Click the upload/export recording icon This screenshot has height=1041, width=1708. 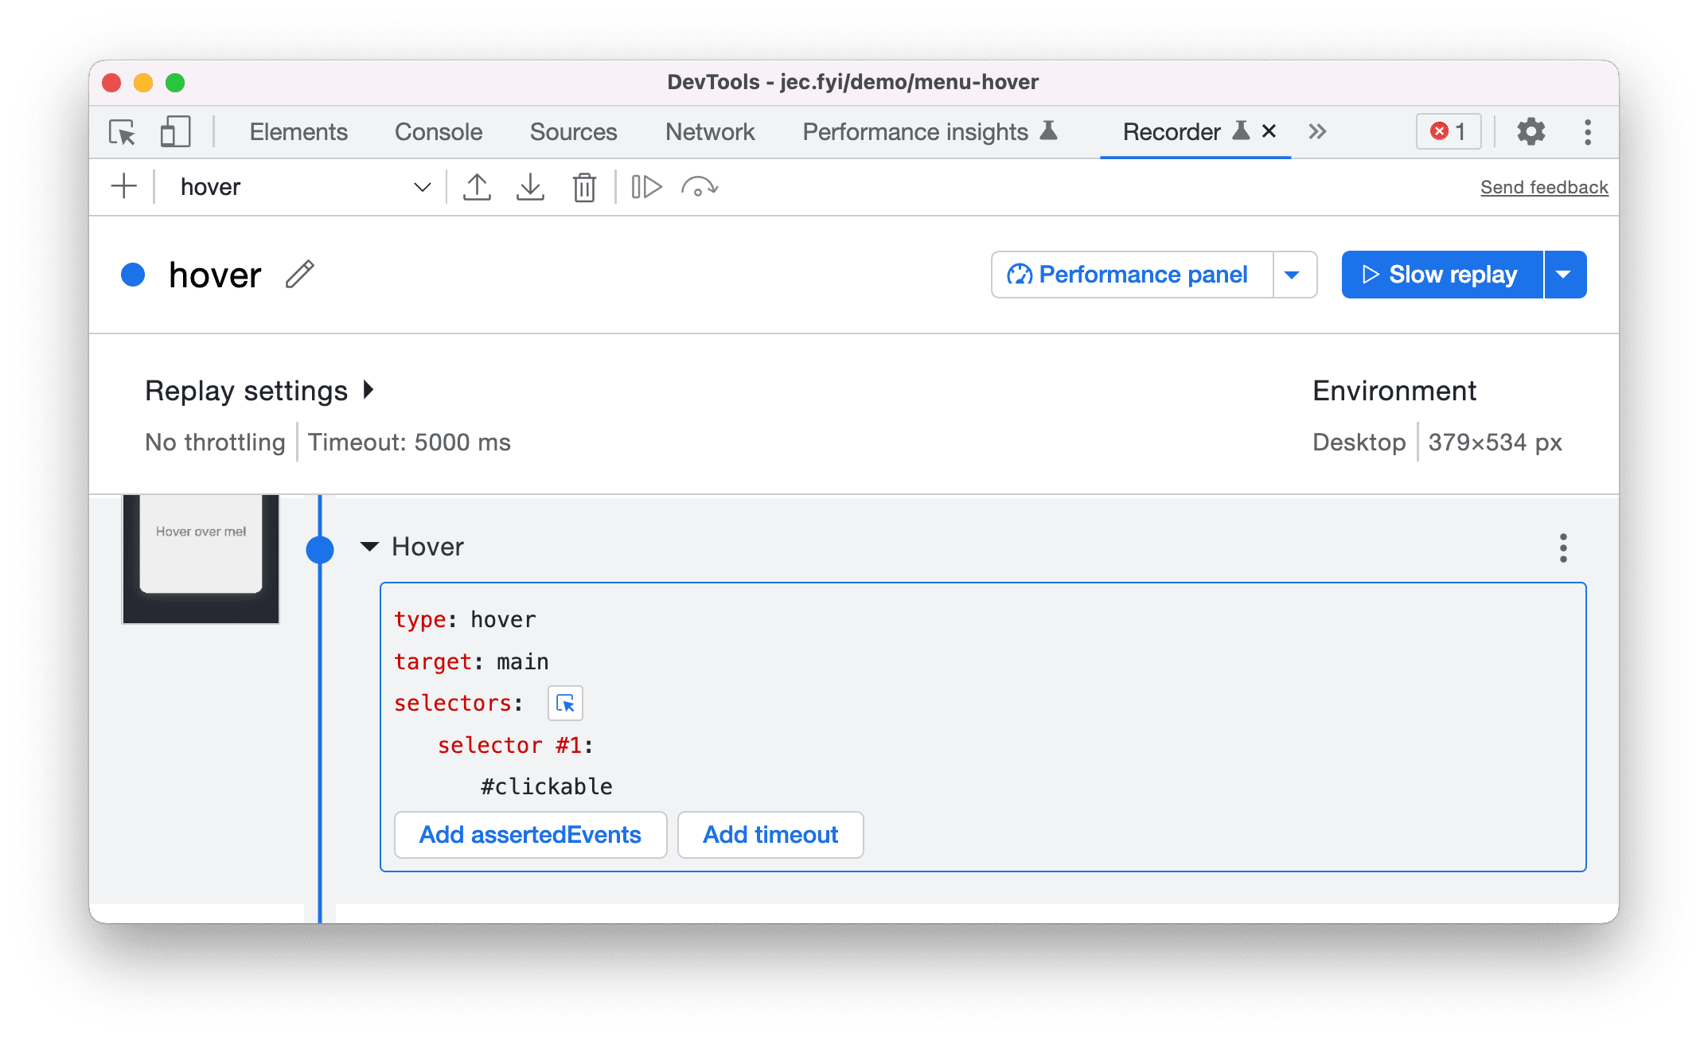pyautogui.click(x=476, y=185)
